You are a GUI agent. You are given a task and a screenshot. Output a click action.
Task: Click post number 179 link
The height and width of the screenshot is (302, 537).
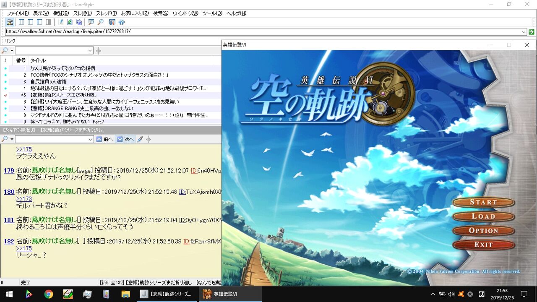[9, 171]
